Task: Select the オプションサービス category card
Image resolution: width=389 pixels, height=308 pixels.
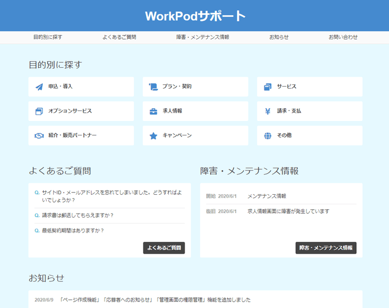Action: tap(81, 111)
